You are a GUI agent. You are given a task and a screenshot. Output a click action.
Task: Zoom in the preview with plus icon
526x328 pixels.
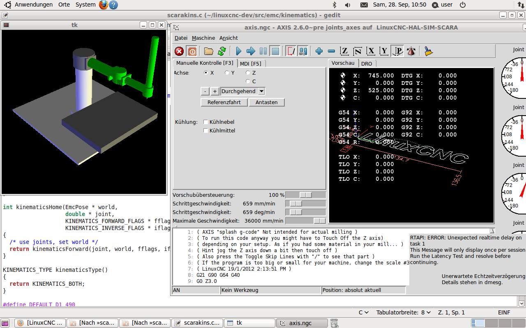coord(319,51)
